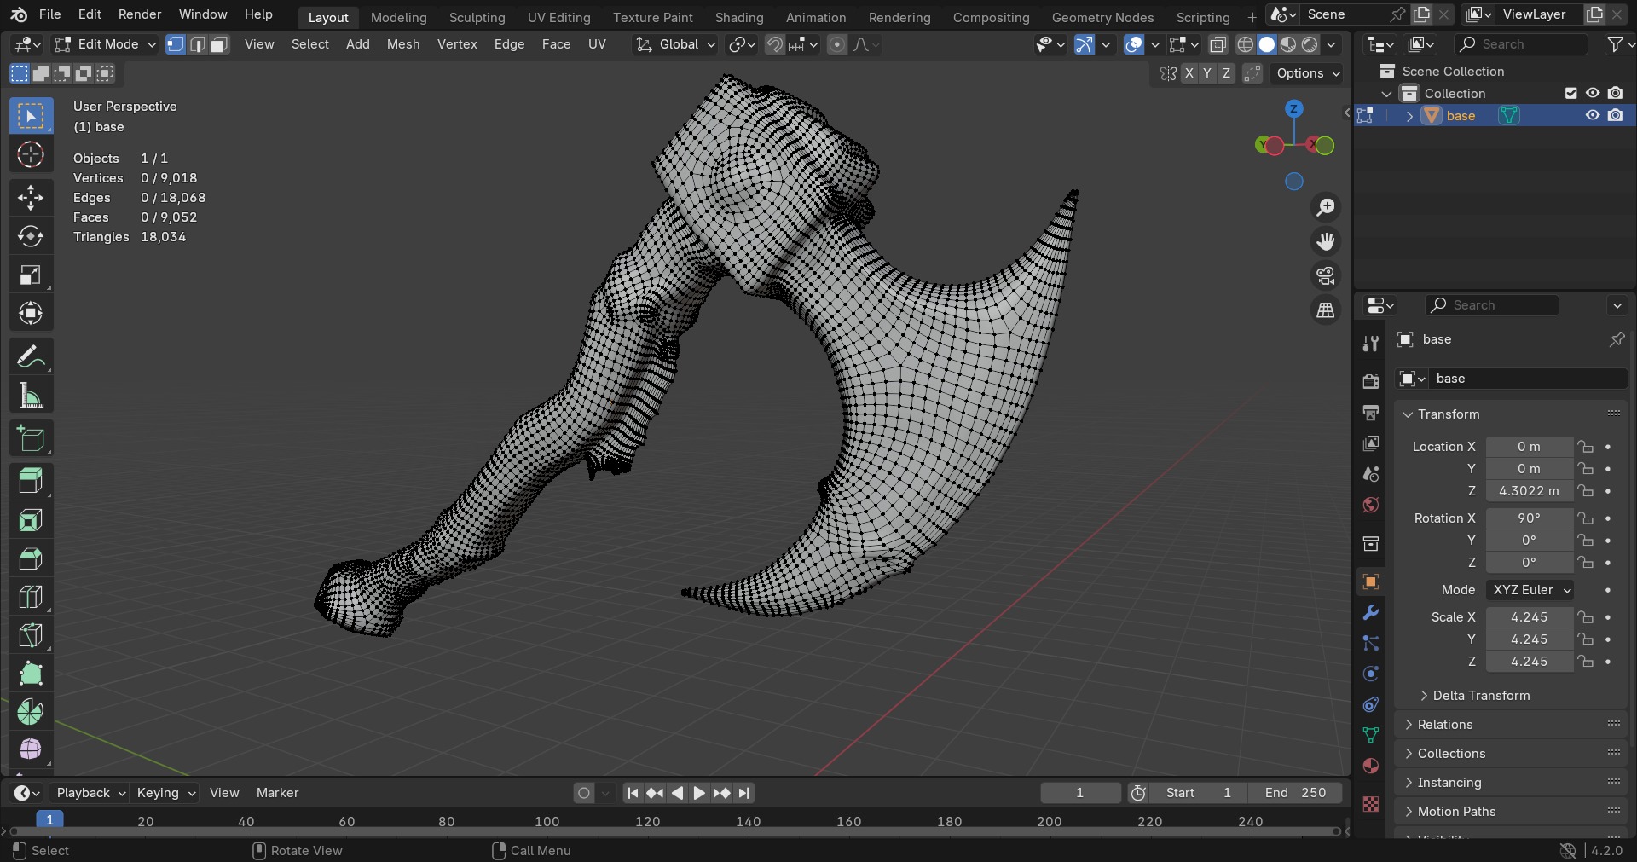Toggle Collection exclude checkbox
This screenshot has height=862, width=1637.
[x=1571, y=93]
